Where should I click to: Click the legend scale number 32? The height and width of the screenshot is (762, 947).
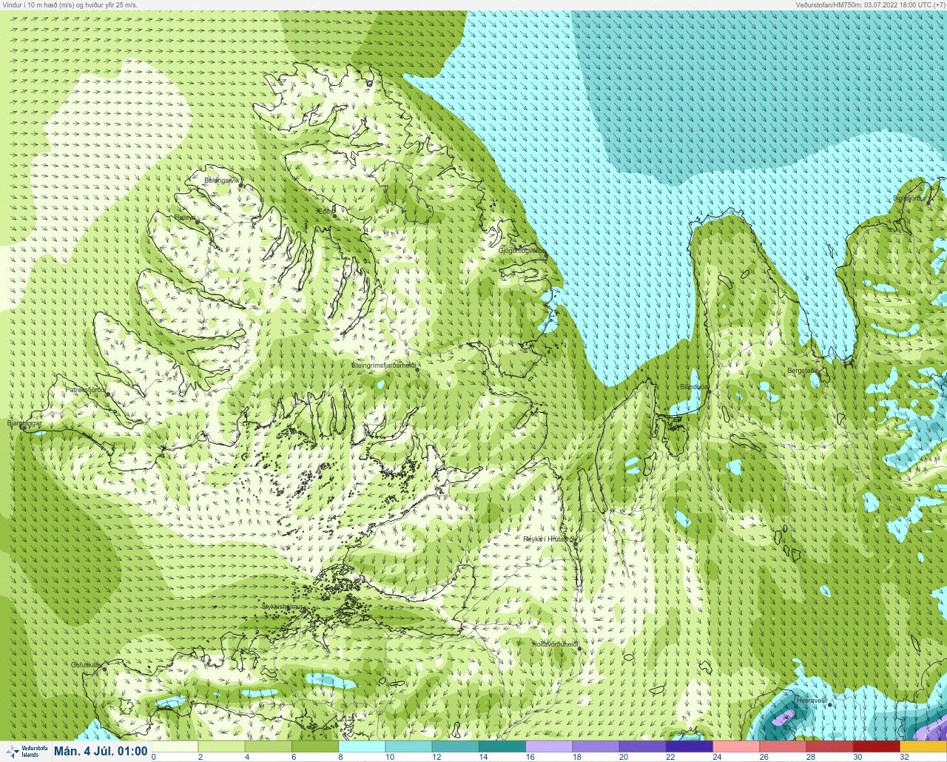905,757
